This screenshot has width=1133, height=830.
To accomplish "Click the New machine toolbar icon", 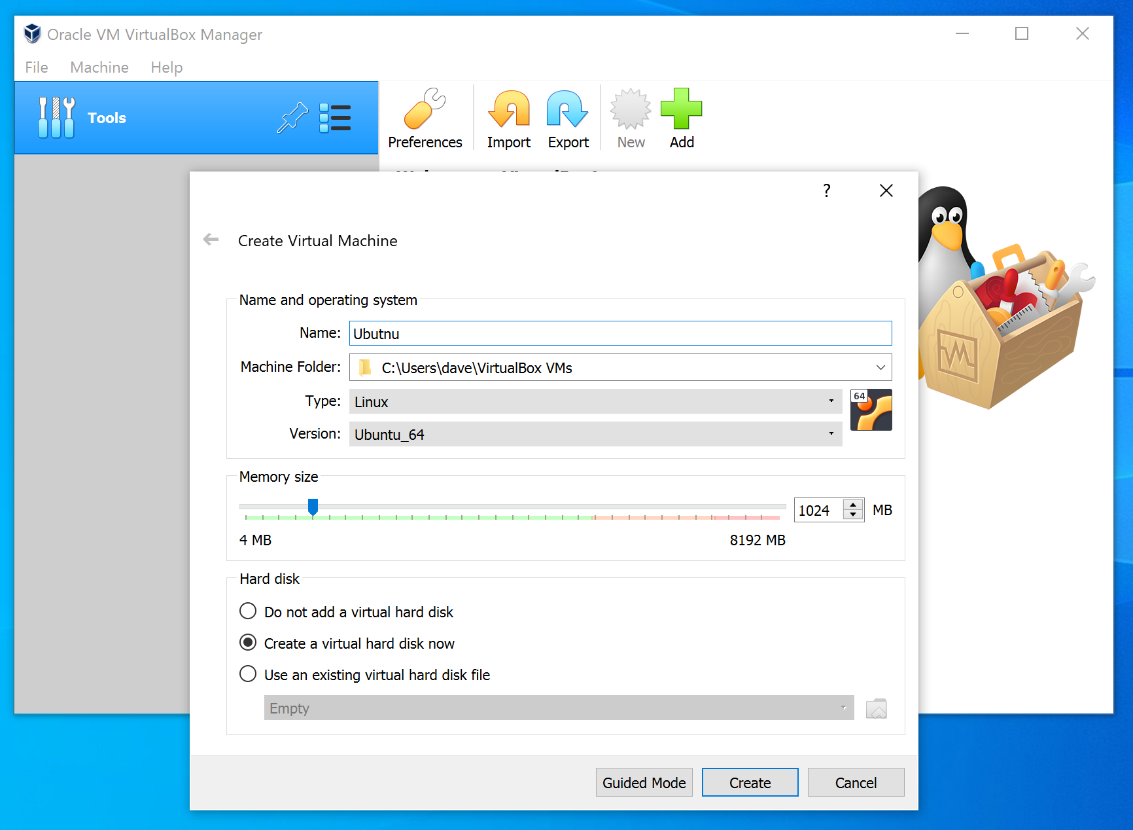I will coord(631,118).
